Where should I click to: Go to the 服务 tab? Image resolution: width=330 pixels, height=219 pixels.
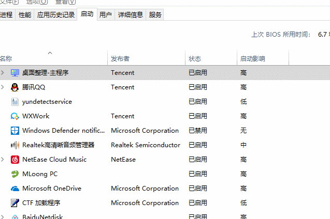click(155, 15)
